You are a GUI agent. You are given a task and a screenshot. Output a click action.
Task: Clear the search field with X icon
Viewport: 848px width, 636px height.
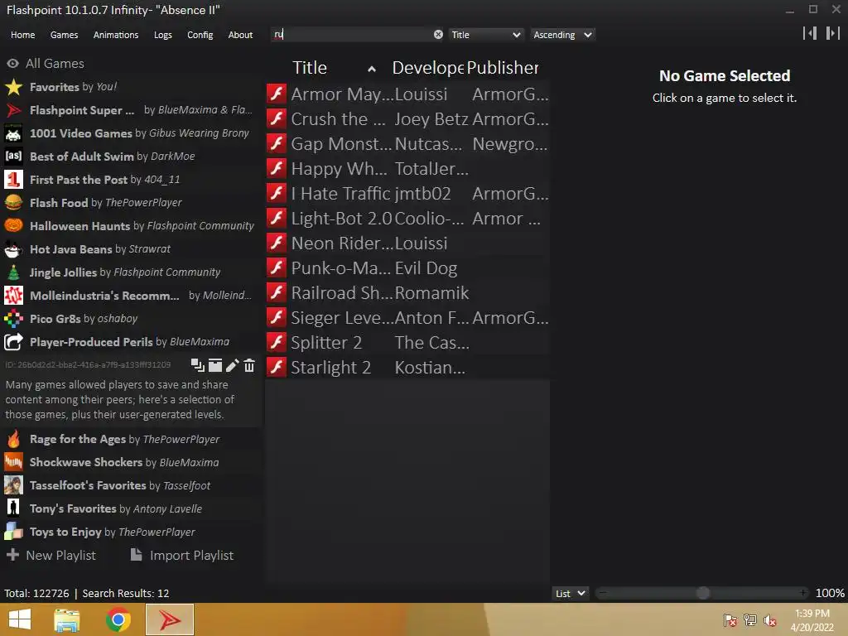438,35
